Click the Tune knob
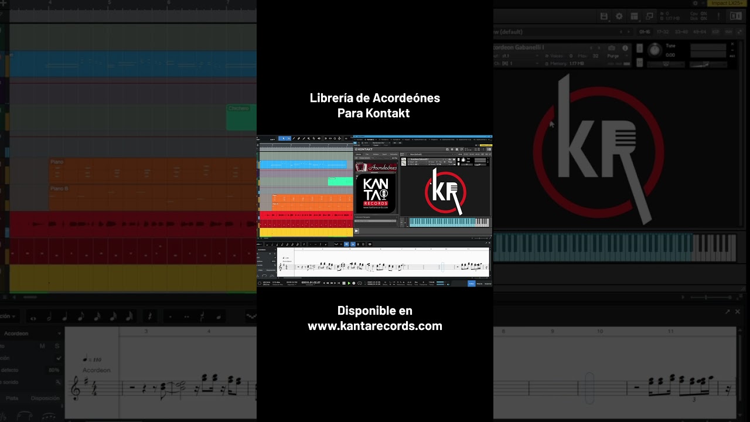Image resolution: width=750 pixels, height=422 pixels. coord(654,50)
